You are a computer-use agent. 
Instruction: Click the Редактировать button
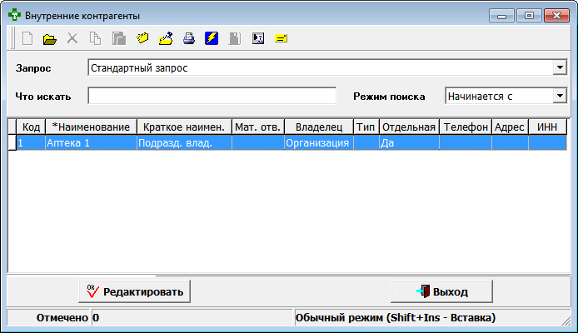pyautogui.click(x=134, y=291)
